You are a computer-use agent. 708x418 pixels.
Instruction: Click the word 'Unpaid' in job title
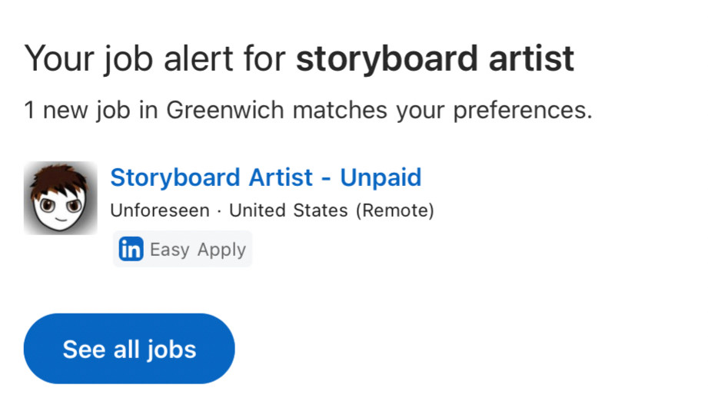(381, 177)
